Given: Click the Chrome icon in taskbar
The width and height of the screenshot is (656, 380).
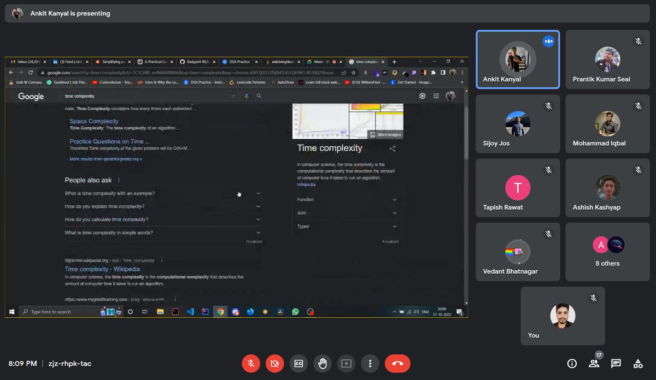Looking at the screenshot, I should 220,312.
